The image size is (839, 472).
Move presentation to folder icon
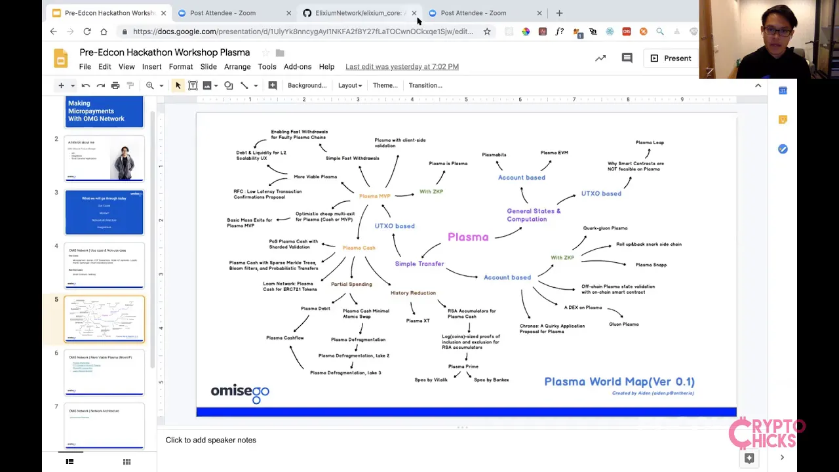280,52
